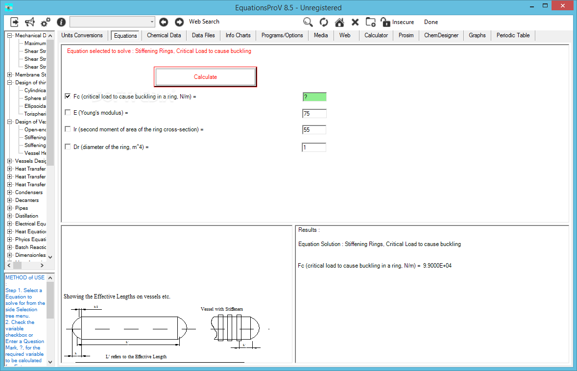
Task: Expand the Distillation tree node
Action: pos(10,216)
